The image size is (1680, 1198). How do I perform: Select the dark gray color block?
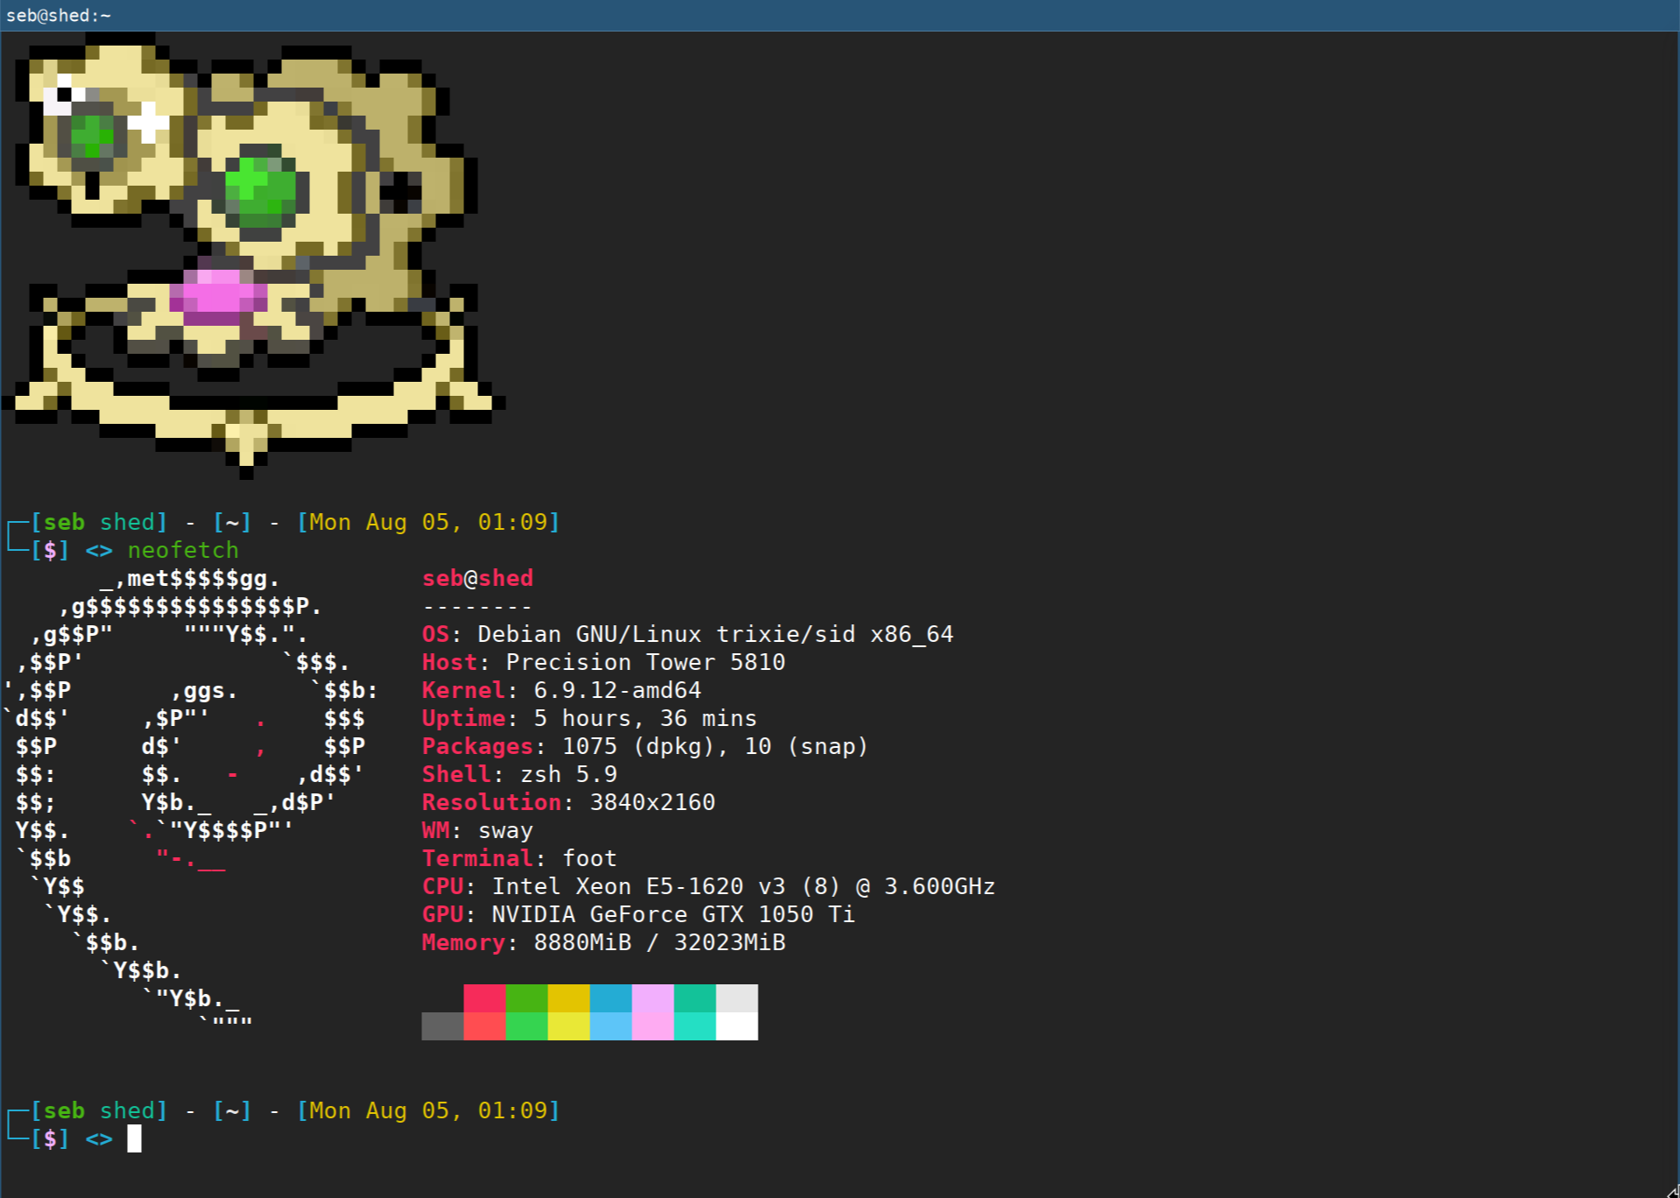[442, 1026]
